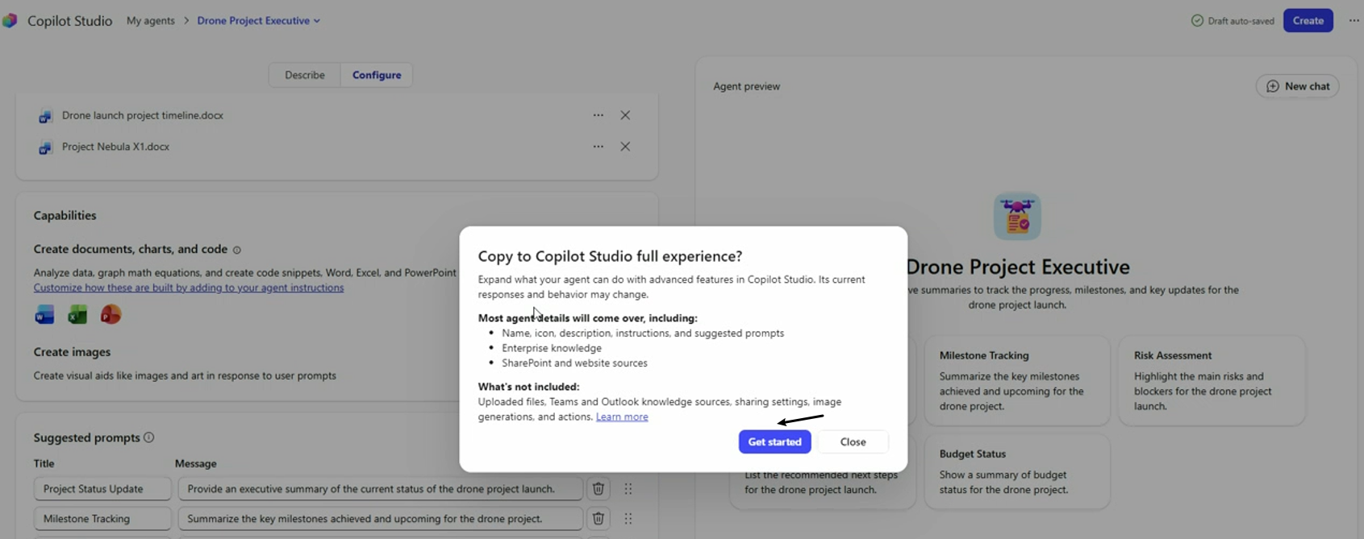Click the Word icon beside Project Nebula X1.docx
1364x539 pixels.
(x=45, y=147)
